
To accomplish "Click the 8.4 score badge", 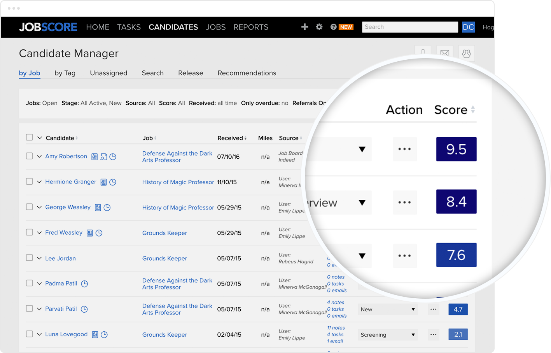I will (457, 202).
